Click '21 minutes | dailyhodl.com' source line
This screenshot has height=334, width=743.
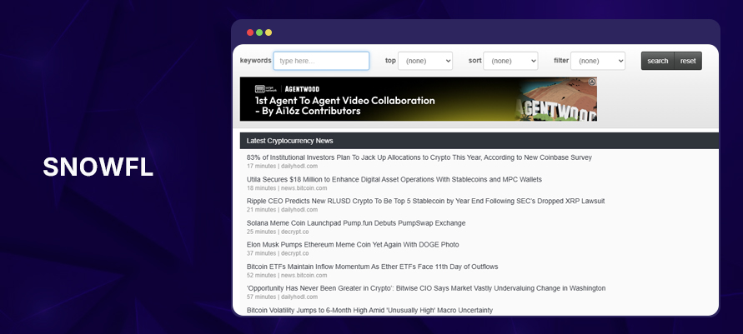(282, 210)
